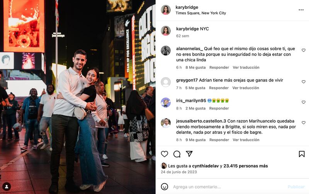Image resolution: width=309 pixels, height=194 pixels.
Task: Open more options three-dot menu
Action: coord(301,10)
